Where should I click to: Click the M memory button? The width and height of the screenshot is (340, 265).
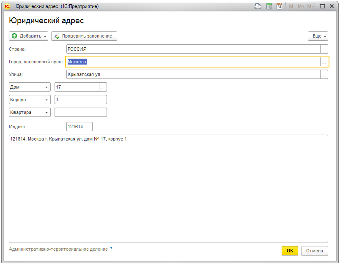click(291, 7)
